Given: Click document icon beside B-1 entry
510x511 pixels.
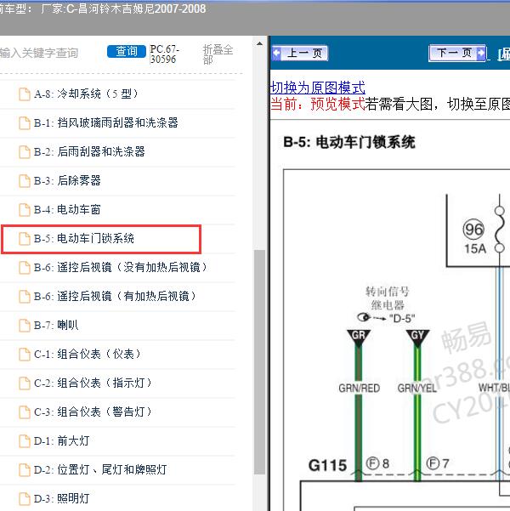Looking at the screenshot, I should click(x=25, y=123).
